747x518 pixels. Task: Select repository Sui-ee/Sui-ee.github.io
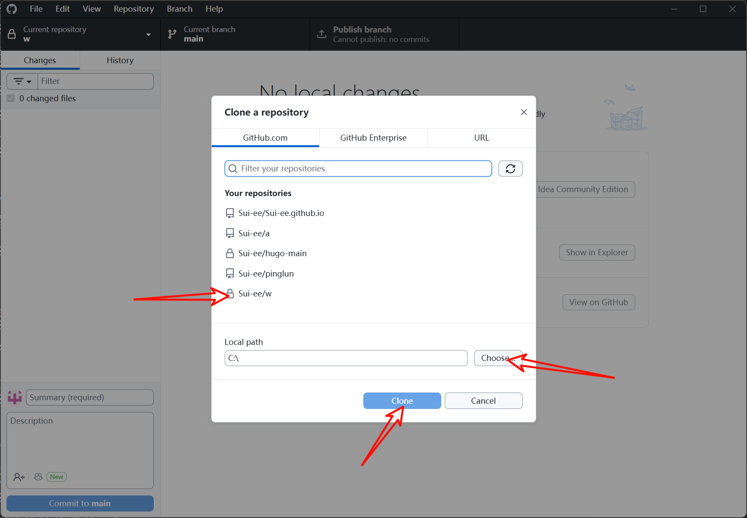pyautogui.click(x=373, y=213)
